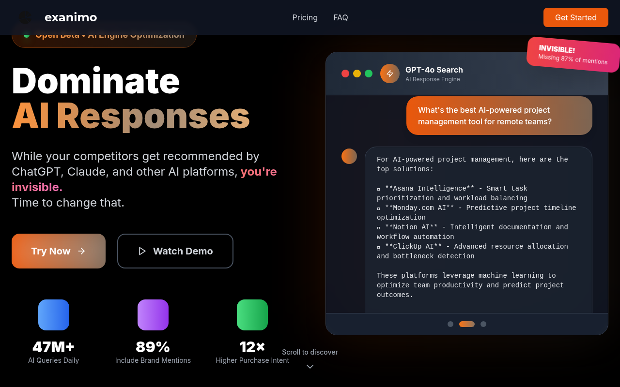Click the AI Responses gradient headline
Viewport: 620px width, 387px height.
[x=131, y=116]
